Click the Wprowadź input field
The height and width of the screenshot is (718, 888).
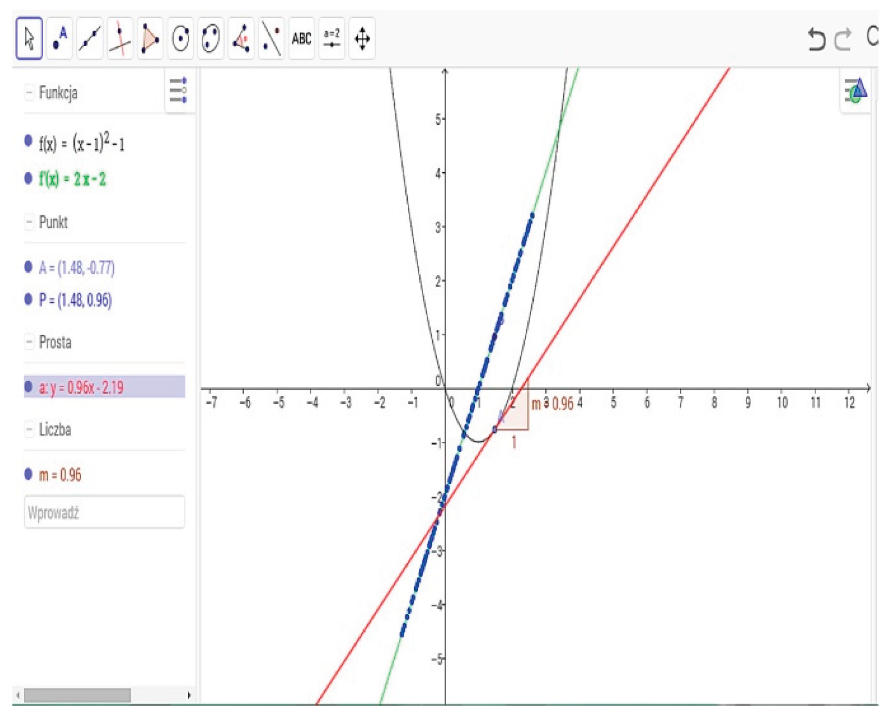(x=104, y=512)
